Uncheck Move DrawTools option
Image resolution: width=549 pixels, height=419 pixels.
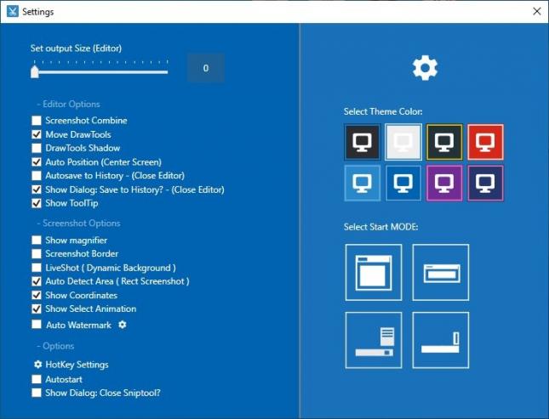(x=37, y=134)
